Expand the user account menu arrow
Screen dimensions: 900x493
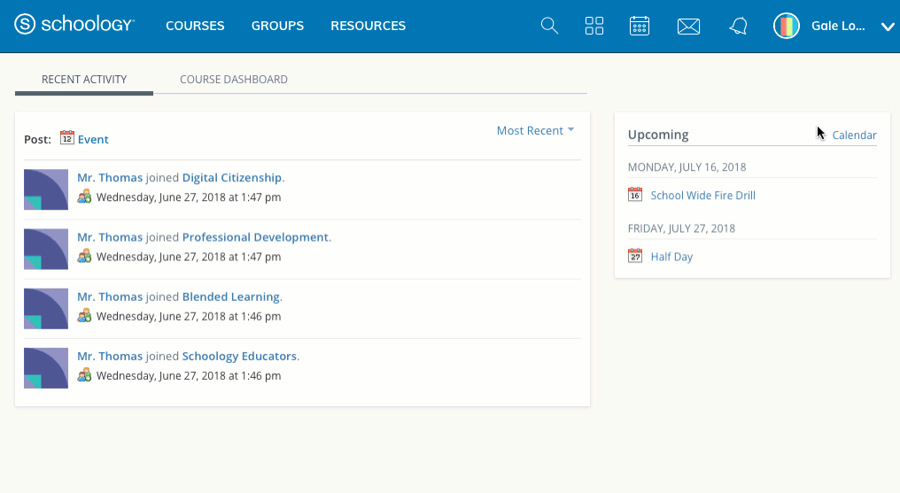pyautogui.click(x=888, y=27)
